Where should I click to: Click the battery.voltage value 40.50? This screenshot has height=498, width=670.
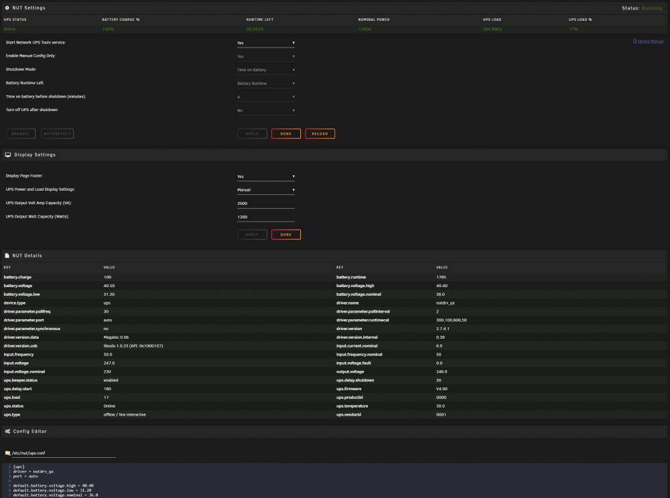[109, 286]
